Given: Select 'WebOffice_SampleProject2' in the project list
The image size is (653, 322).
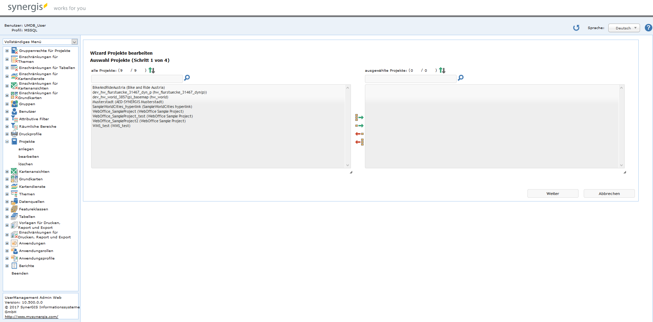Looking at the screenshot, I should (x=139, y=121).
